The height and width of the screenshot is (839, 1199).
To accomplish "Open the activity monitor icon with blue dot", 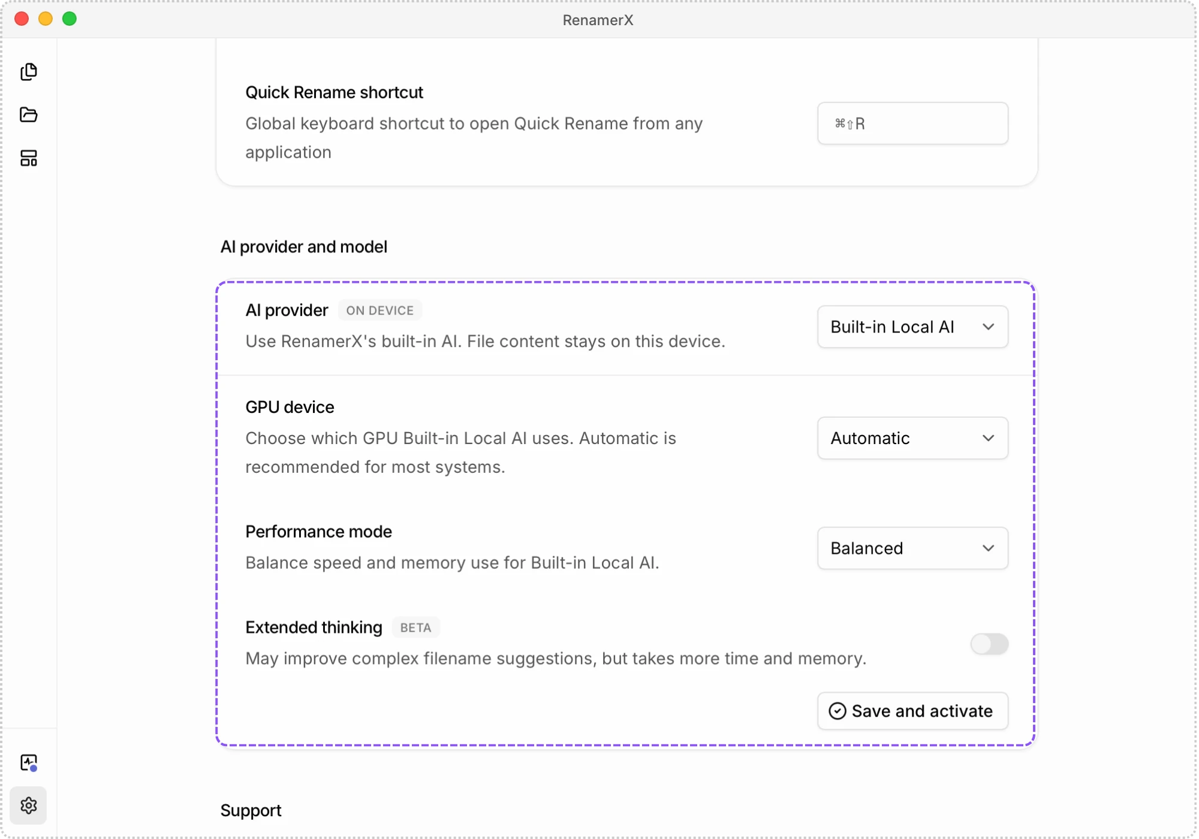I will (x=28, y=762).
